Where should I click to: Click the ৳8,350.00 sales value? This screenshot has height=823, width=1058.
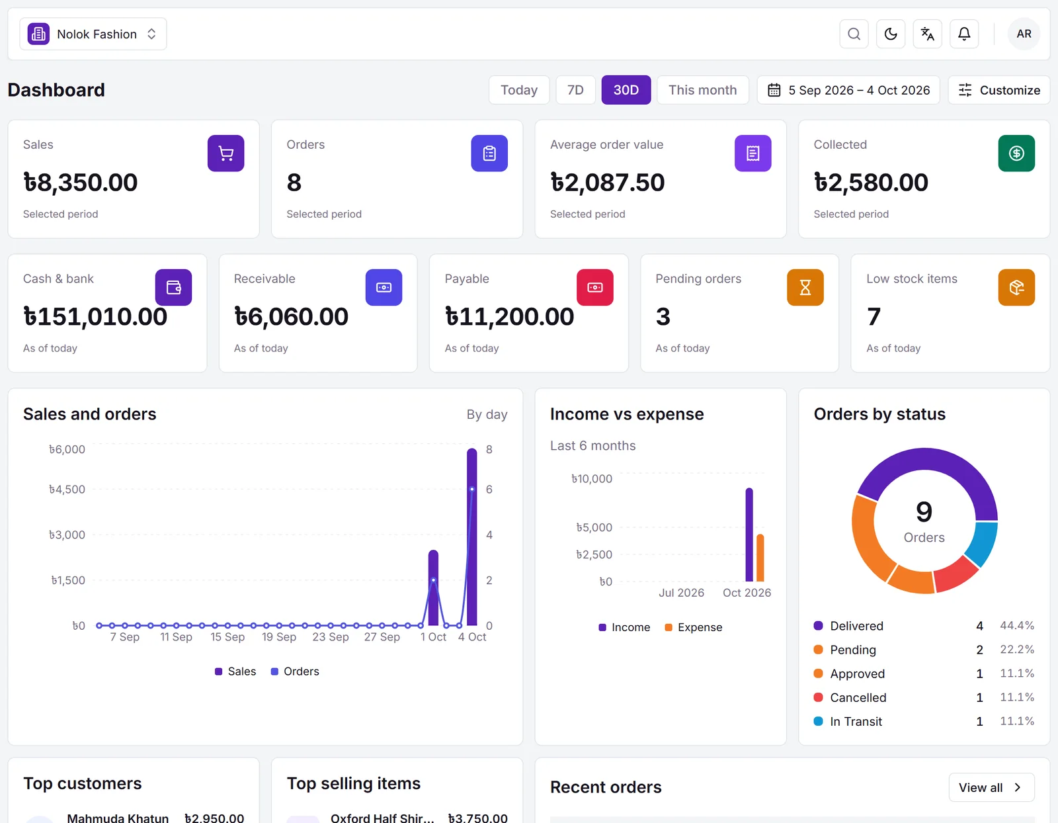click(80, 182)
